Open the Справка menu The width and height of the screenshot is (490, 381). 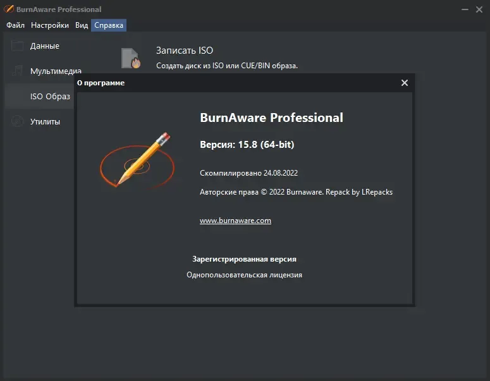click(109, 25)
